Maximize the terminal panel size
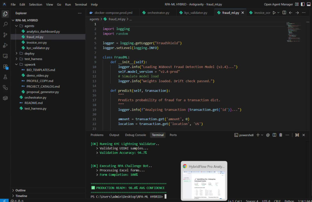This screenshot has height=202, width=312. tap(297, 135)
